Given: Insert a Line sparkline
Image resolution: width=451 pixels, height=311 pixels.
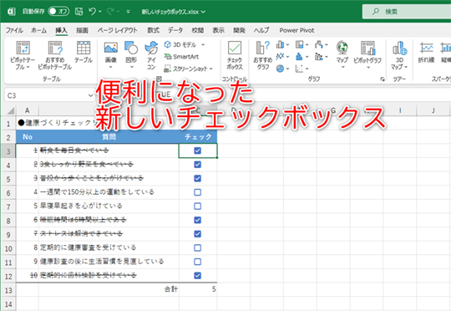Looking at the screenshot, I should click(426, 53).
